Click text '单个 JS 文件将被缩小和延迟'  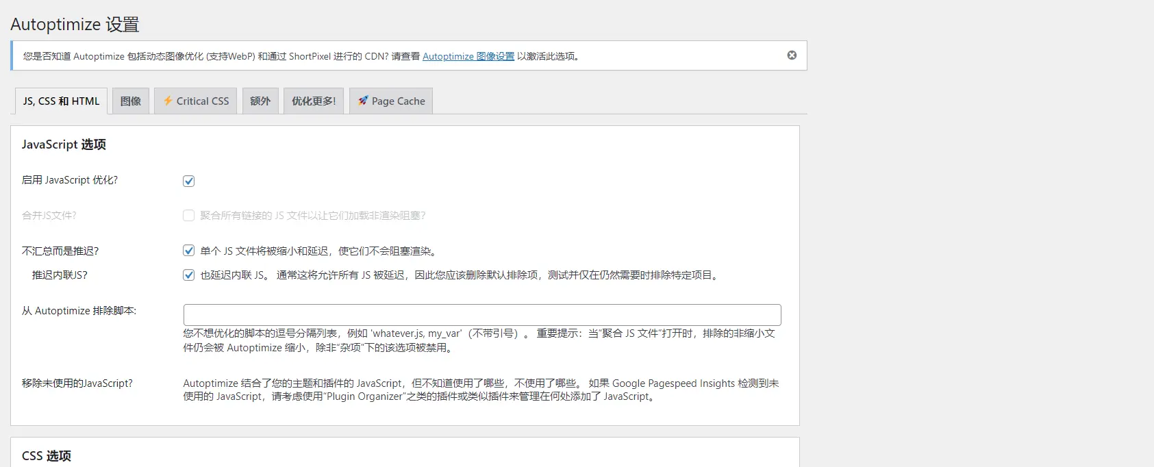click(266, 251)
